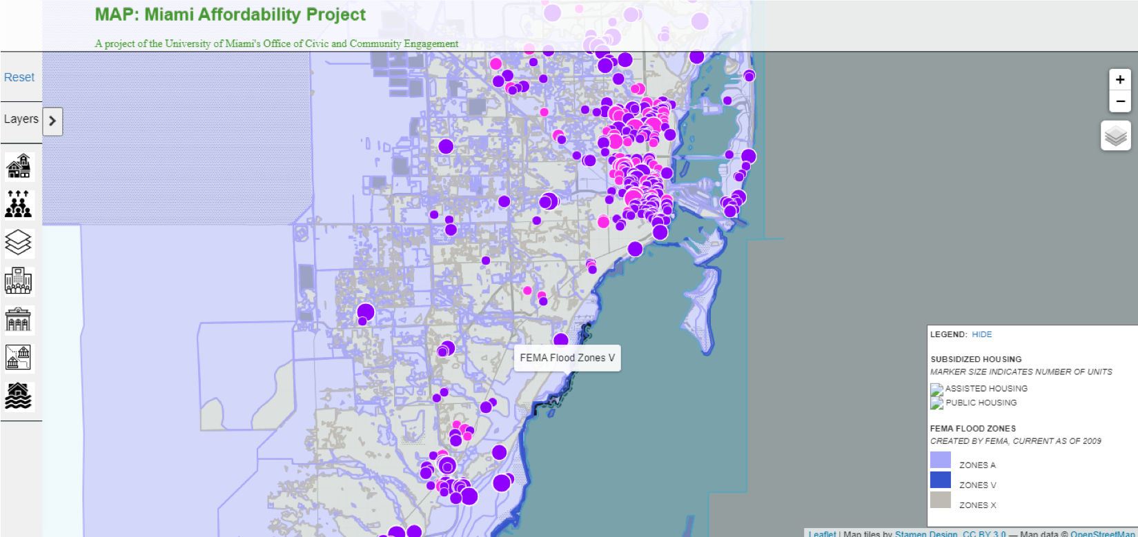Click the purple marker directly above the FEMA popup
This screenshot has width=1138, height=537.
point(561,340)
